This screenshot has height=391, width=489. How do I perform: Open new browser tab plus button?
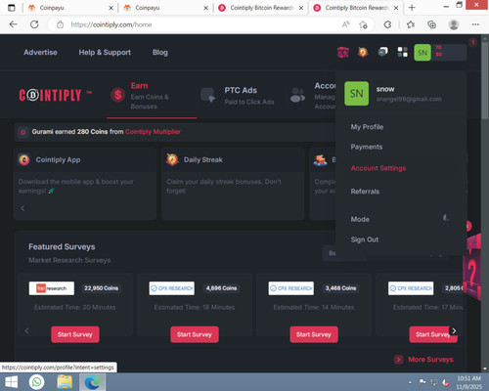[412, 8]
